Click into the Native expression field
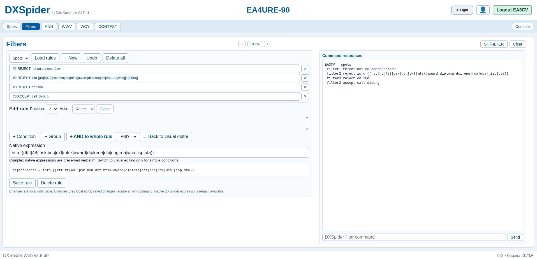 coord(159,153)
